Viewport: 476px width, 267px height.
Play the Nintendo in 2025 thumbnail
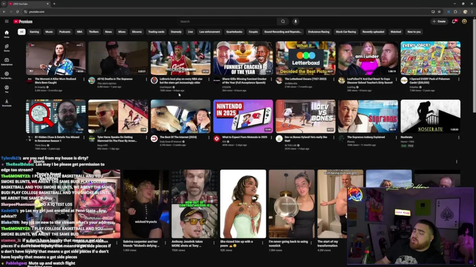pos(243,116)
